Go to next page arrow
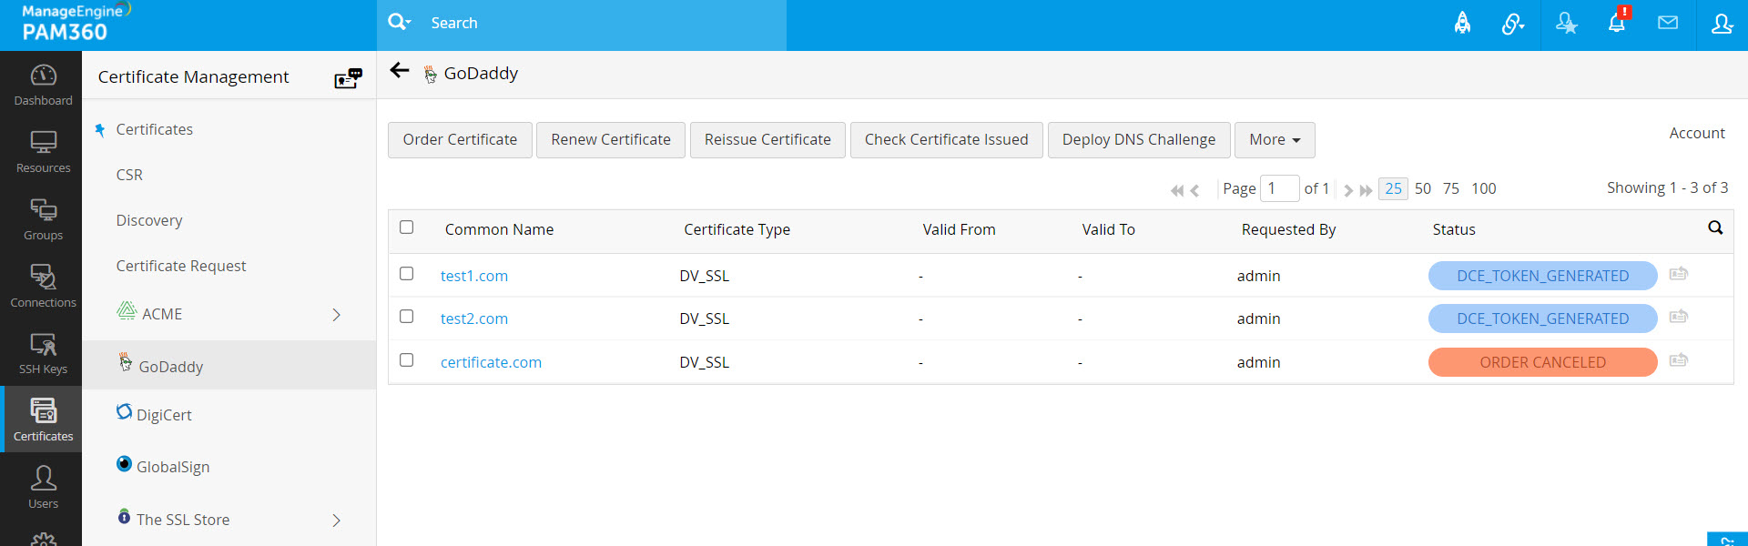The height and width of the screenshot is (546, 1748). tap(1347, 190)
